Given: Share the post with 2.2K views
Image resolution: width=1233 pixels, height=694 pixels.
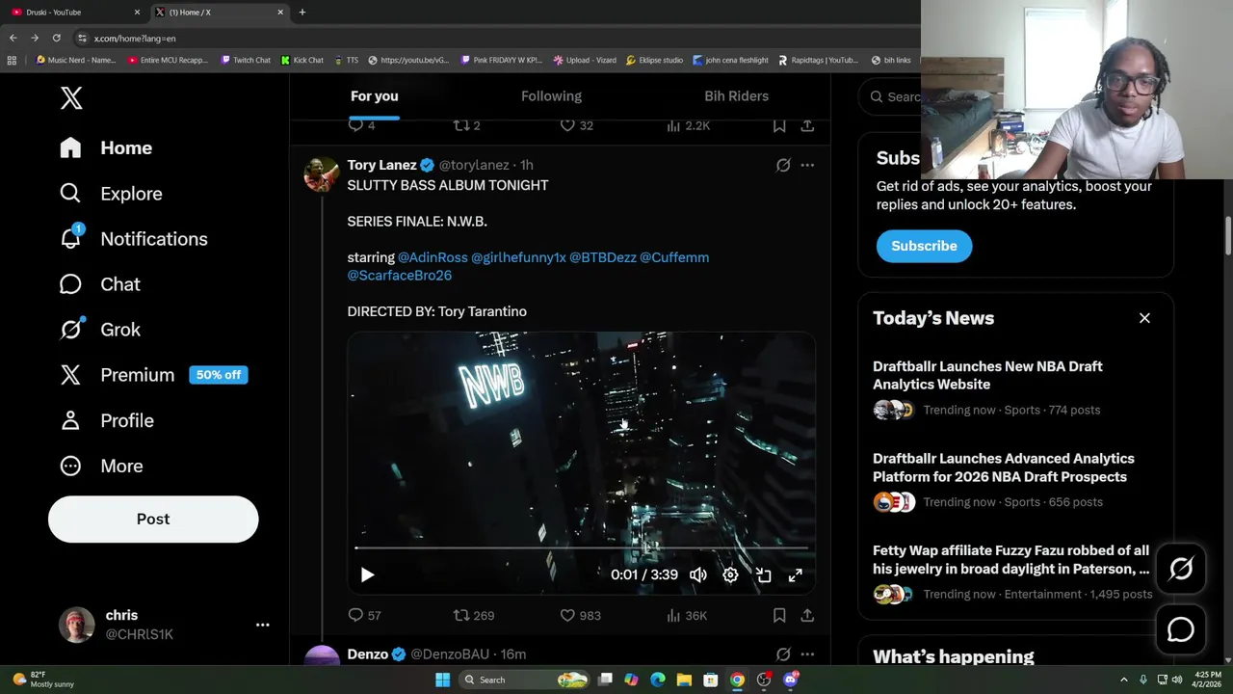Looking at the screenshot, I should tap(807, 125).
